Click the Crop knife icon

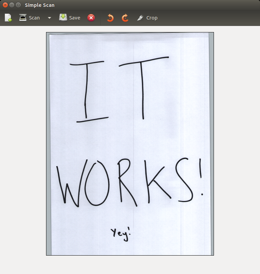[140, 18]
